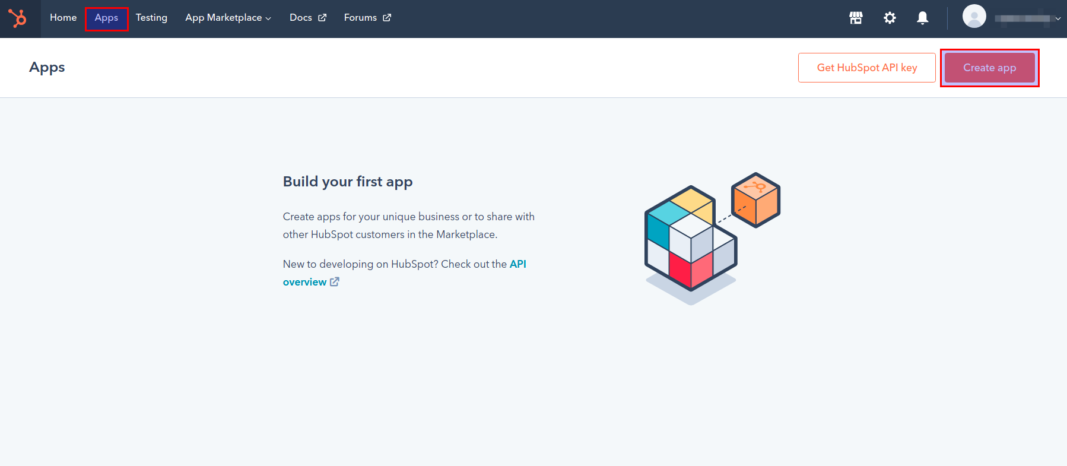1067x466 pixels.
Task: Select the Apps nav item
Action: click(x=106, y=18)
